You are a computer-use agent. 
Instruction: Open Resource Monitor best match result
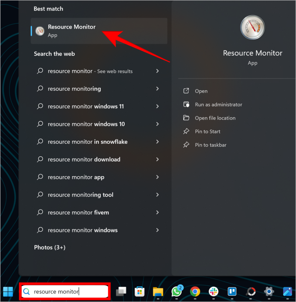click(x=99, y=31)
